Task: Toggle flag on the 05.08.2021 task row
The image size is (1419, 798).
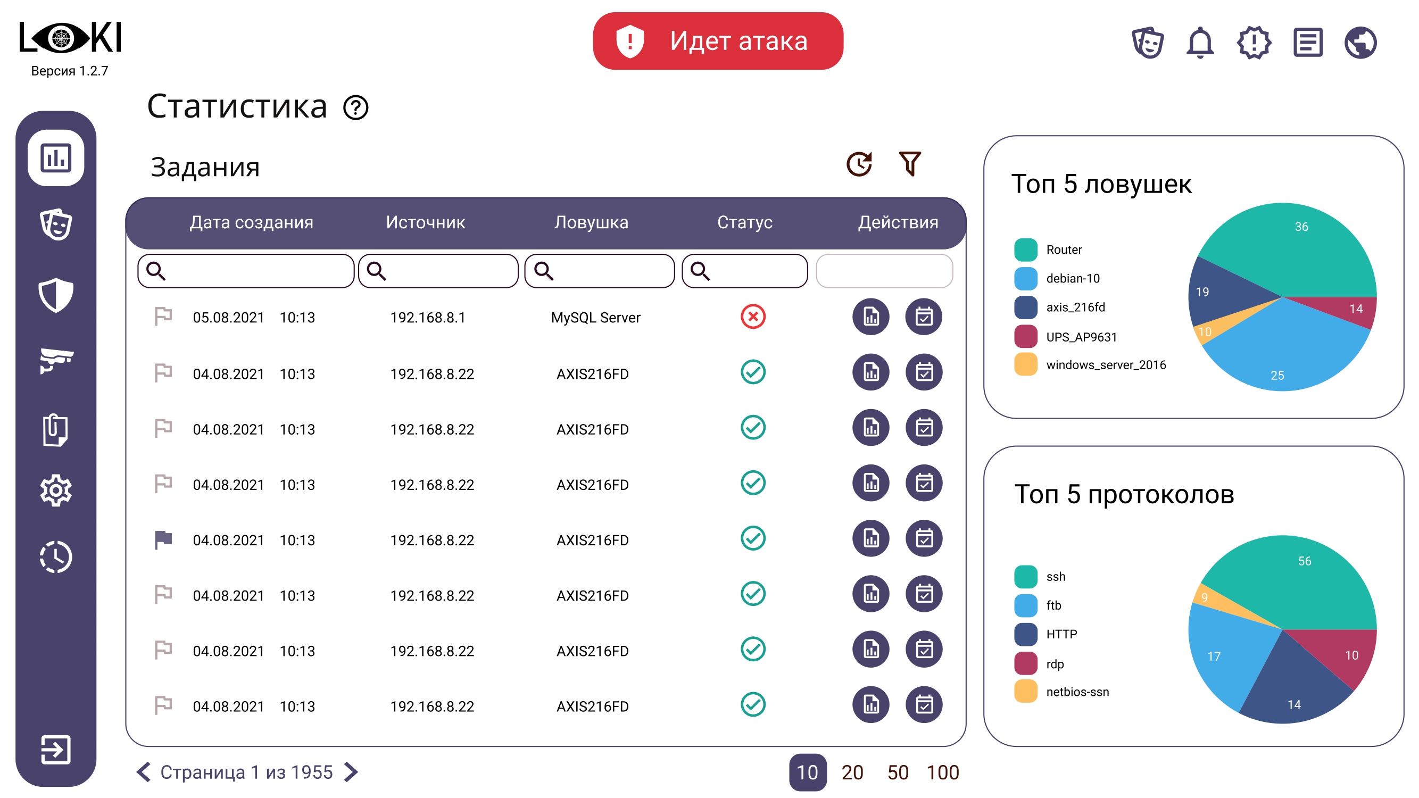Action: pos(163,317)
